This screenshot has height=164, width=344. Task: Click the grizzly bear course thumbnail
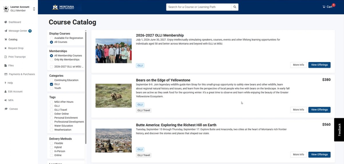coord(114,96)
